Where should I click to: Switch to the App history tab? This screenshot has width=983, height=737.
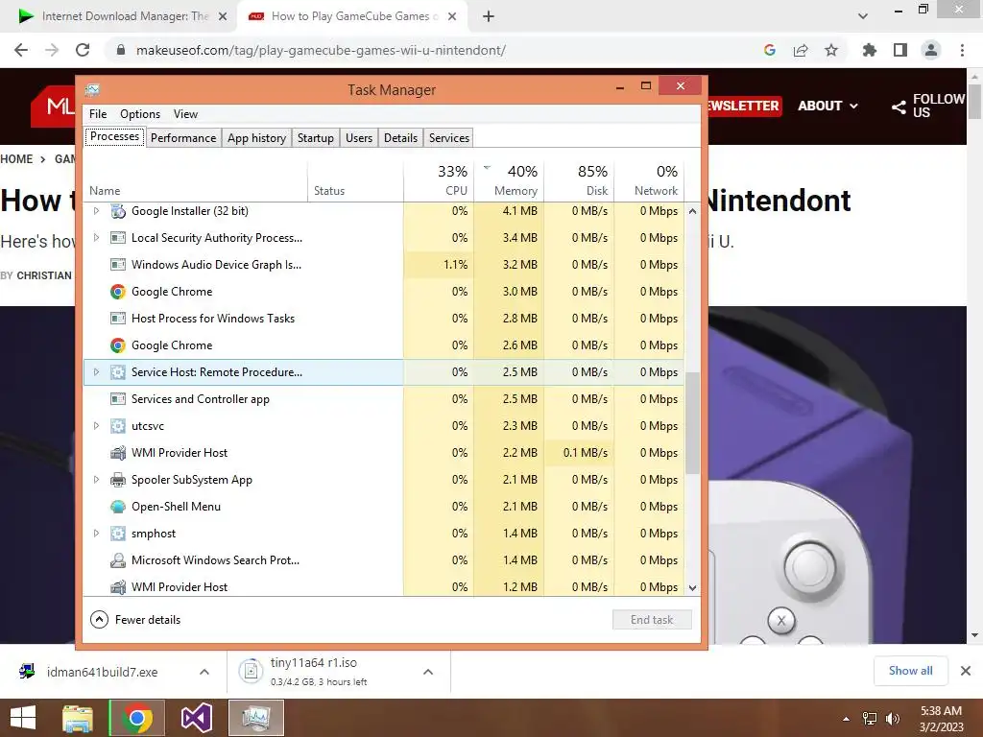click(256, 138)
